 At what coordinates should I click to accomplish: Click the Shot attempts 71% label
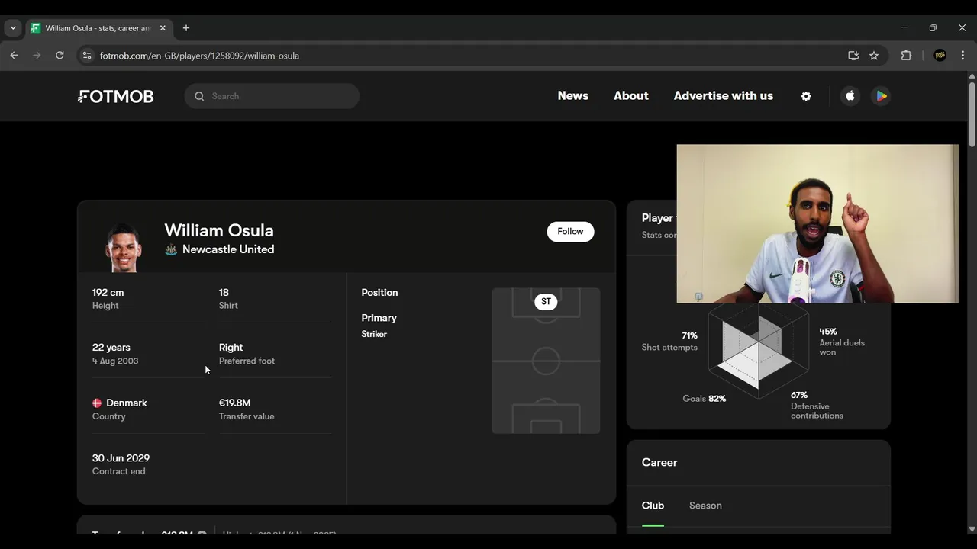pyautogui.click(x=669, y=342)
